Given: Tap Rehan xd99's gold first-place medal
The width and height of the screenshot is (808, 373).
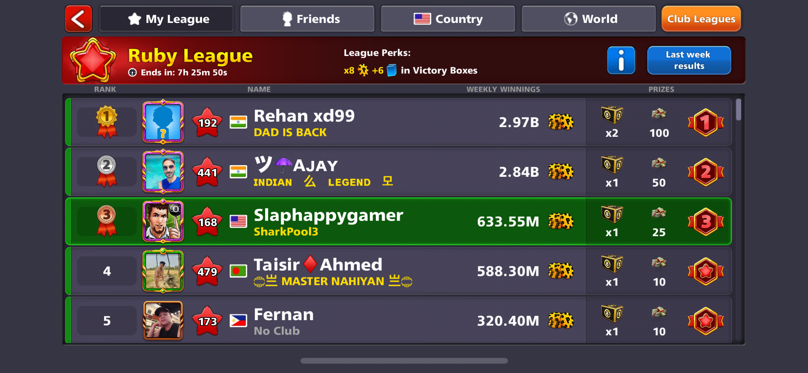Looking at the screenshot, I should tap(107, 122).
